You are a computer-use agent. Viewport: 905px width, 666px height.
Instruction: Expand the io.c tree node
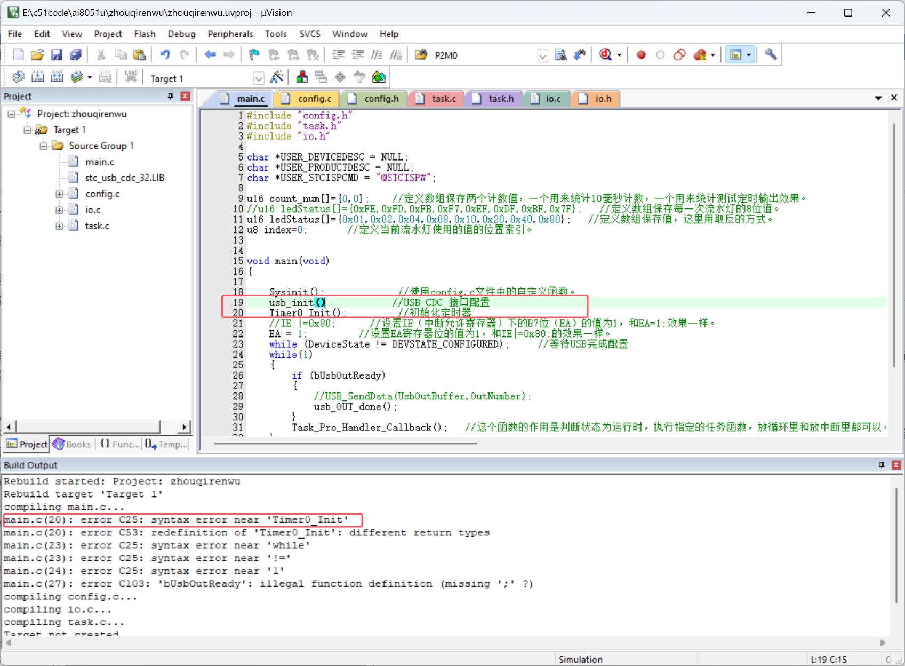point(59,210)
